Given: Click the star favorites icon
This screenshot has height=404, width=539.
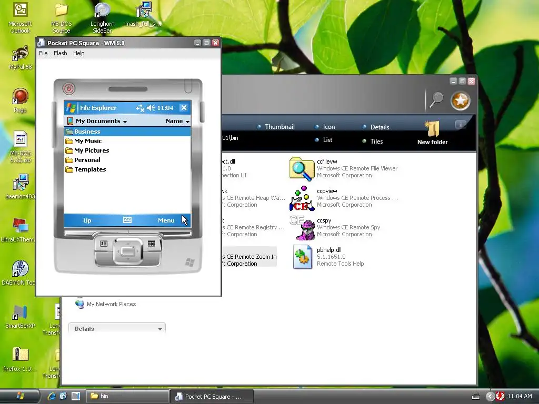Looking at the screenshot, I should [460, 101].
